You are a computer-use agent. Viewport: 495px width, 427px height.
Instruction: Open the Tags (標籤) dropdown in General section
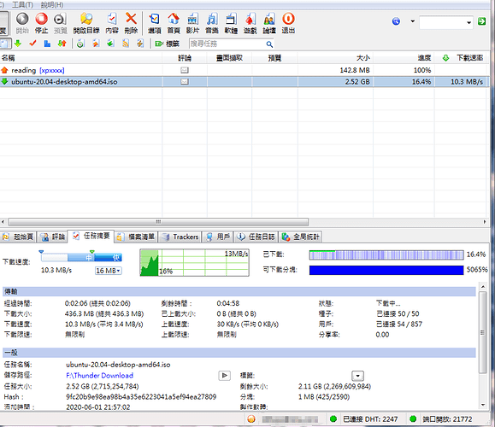pos(357,376)
